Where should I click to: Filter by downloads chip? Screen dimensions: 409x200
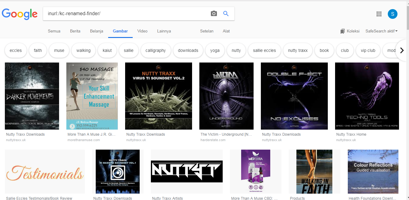coord(188,50)
